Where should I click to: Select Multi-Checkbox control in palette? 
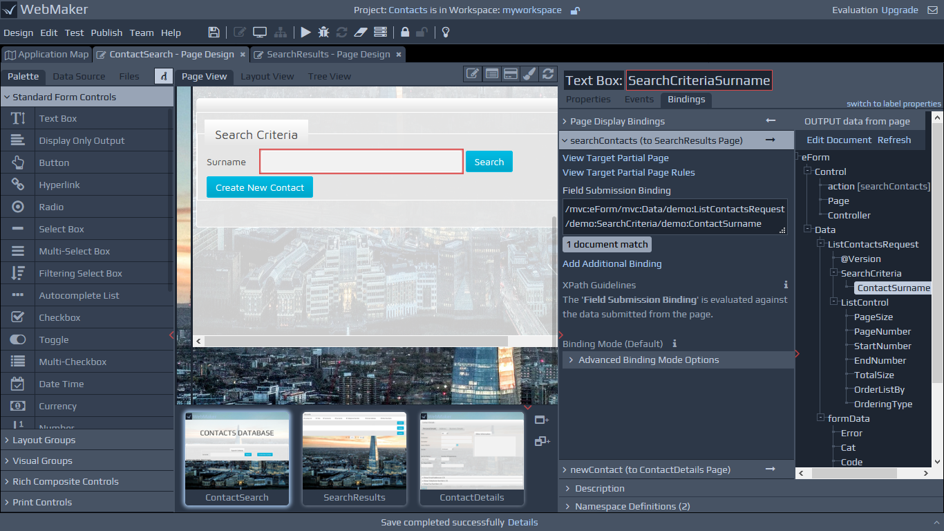86,362
